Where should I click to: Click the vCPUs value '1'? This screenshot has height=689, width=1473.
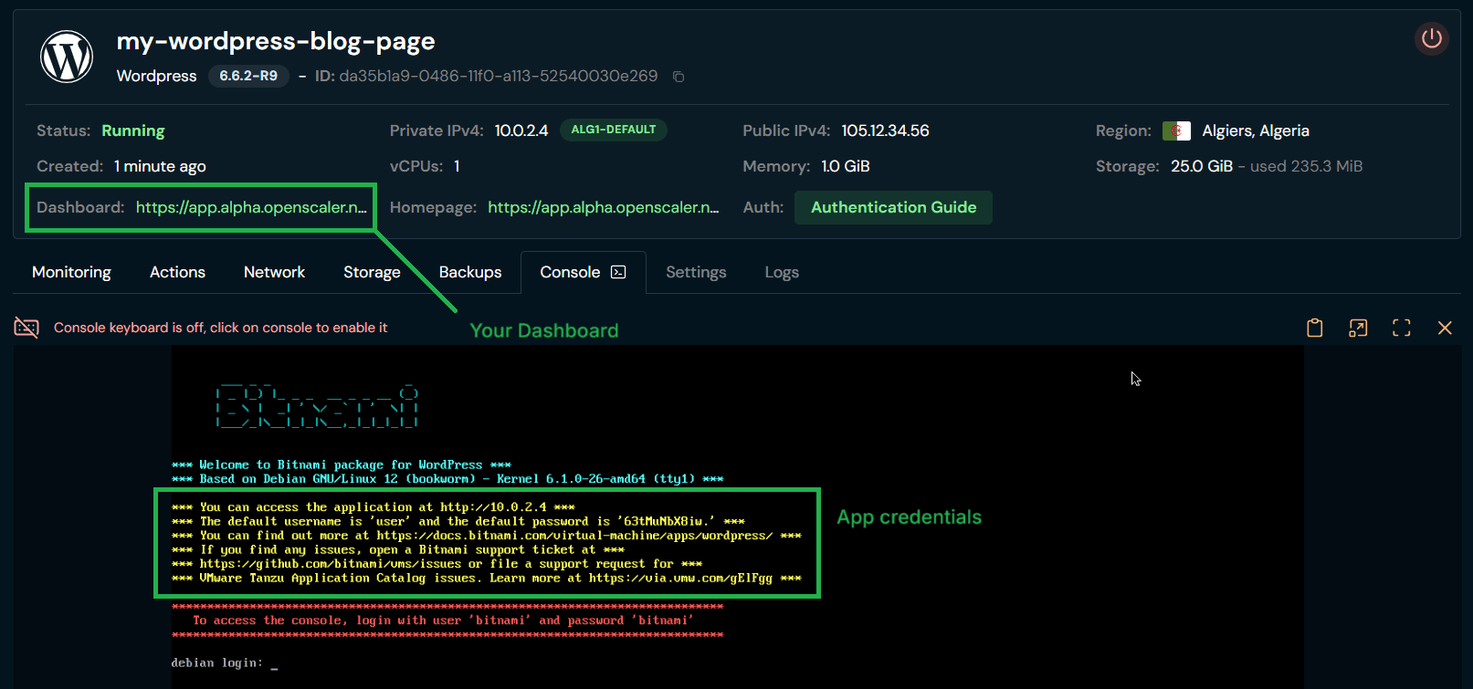[x=457, y=166]
